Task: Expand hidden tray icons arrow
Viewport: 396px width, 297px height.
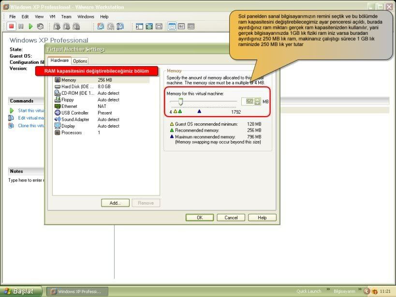Action: click(367, 292)
